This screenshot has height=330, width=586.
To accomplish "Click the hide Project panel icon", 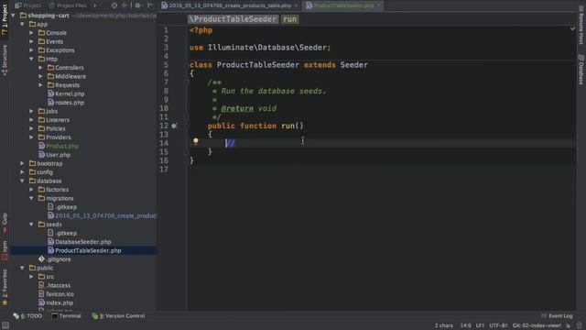I will click(x=150, y=5).
